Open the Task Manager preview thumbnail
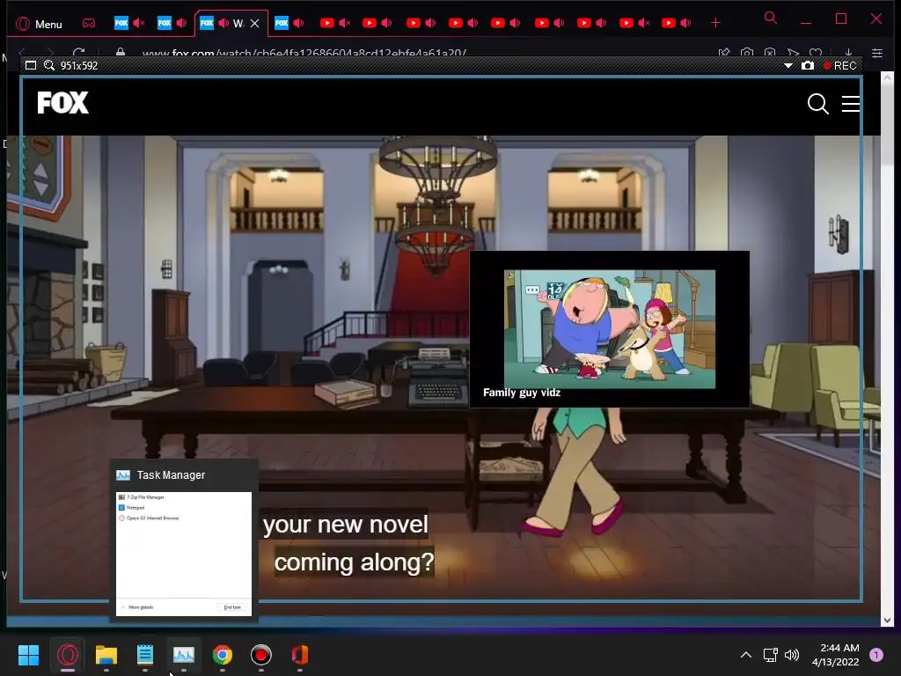 point(184,554)
